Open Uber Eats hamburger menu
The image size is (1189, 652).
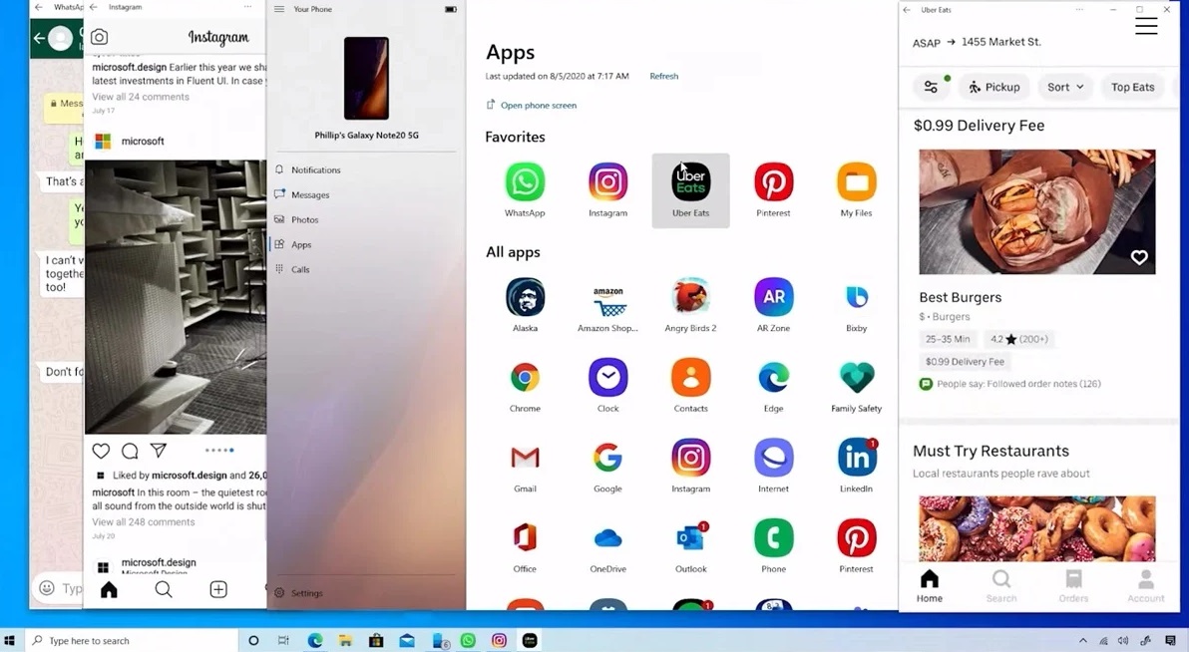(1146, 26)
